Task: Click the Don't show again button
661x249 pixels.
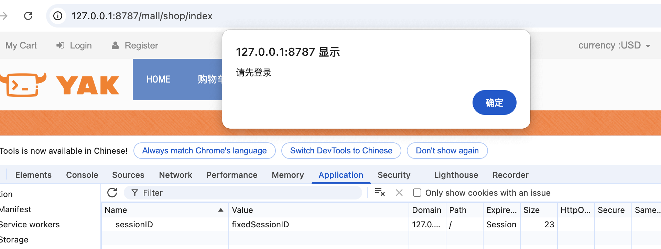Action: coord(447,151)
